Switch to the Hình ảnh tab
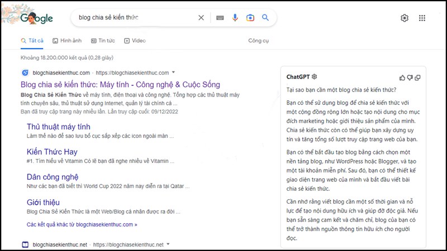The height and width of the screenshot is (251, 447). (x=67, y=41)
